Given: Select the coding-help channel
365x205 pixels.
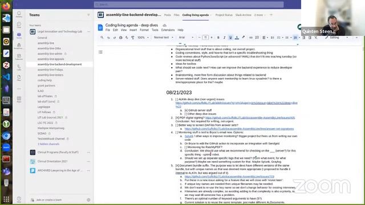Looking at the screenshot, I should coord(44,80).
